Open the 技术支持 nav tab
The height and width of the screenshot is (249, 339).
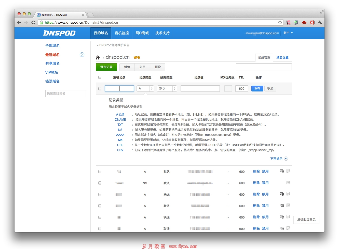(162, 33)
